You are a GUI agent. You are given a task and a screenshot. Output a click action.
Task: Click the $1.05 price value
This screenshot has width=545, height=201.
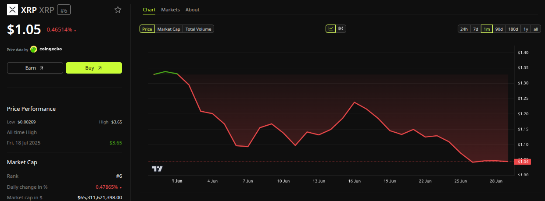[24, 29]
